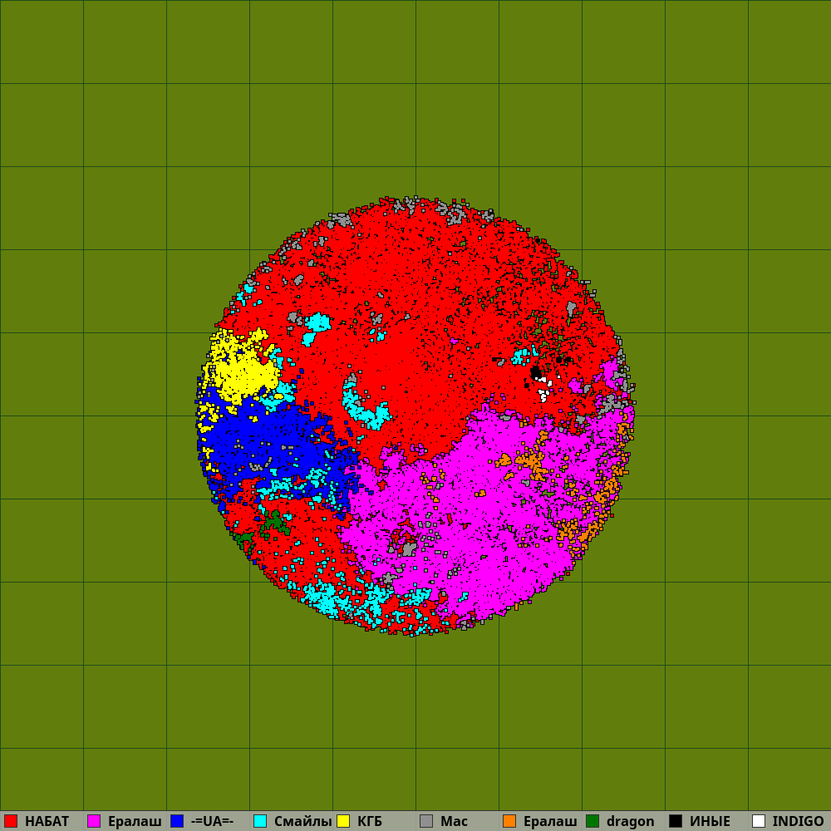This screenshot has width=831, height=831.
Task: Select the КГБ legend label
Action: pos(370,822)
